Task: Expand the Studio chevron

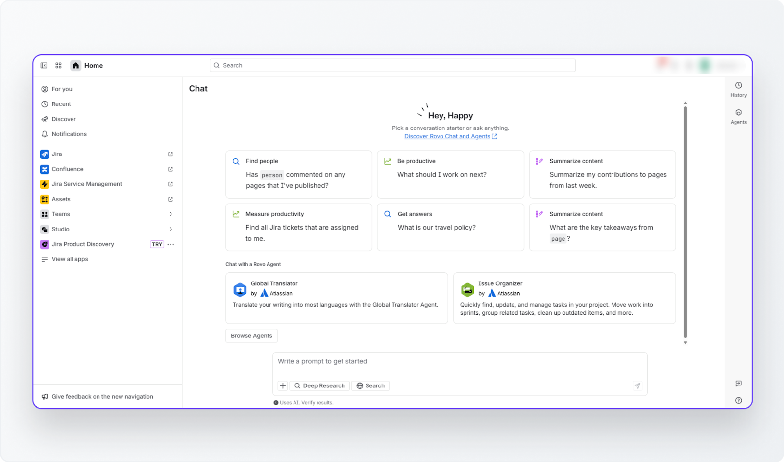Action: [x=171, y=229]
